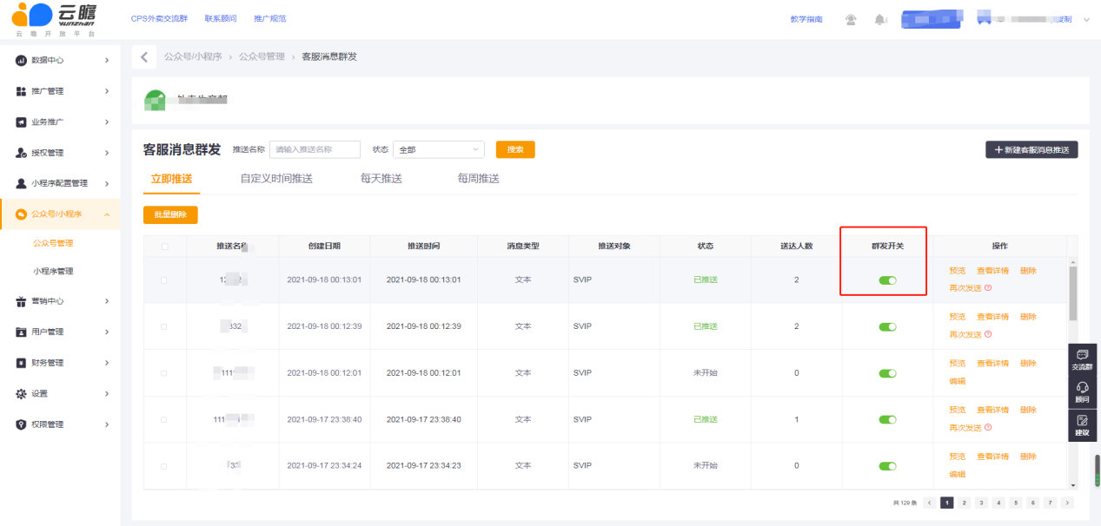Expand 财务管理 using its chevron
Image resolution: width=1101 pixels, height=526 pixels.
106,363
